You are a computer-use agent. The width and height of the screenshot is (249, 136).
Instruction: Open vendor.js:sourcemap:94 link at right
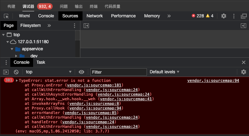click(213, 80)
